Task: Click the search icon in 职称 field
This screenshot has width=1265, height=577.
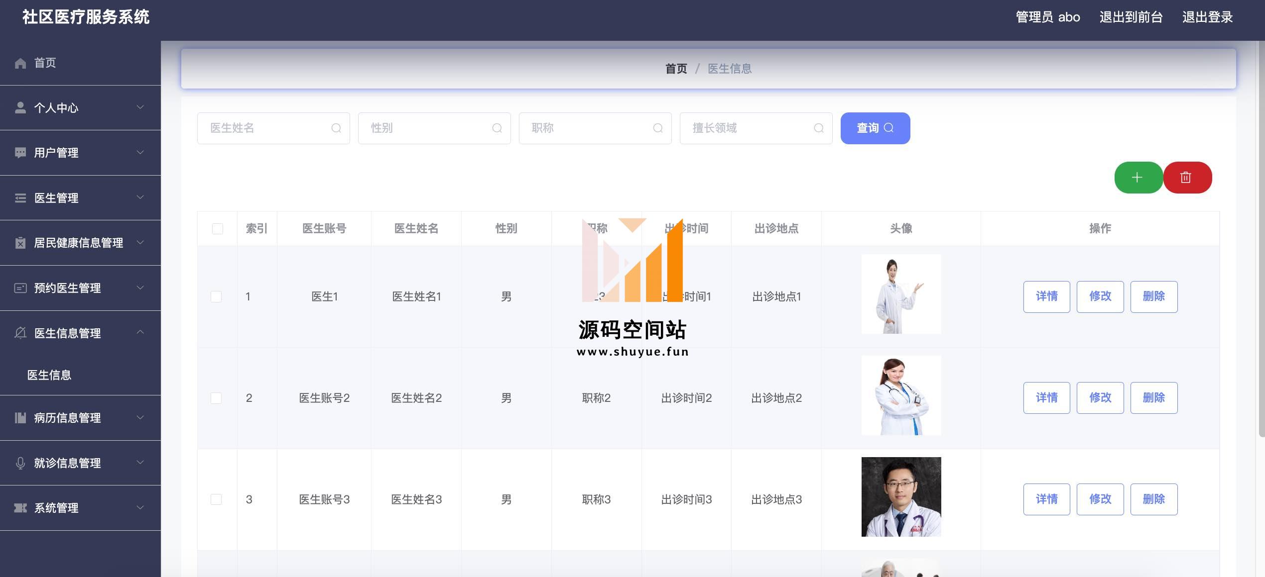Action: point(658,128)
